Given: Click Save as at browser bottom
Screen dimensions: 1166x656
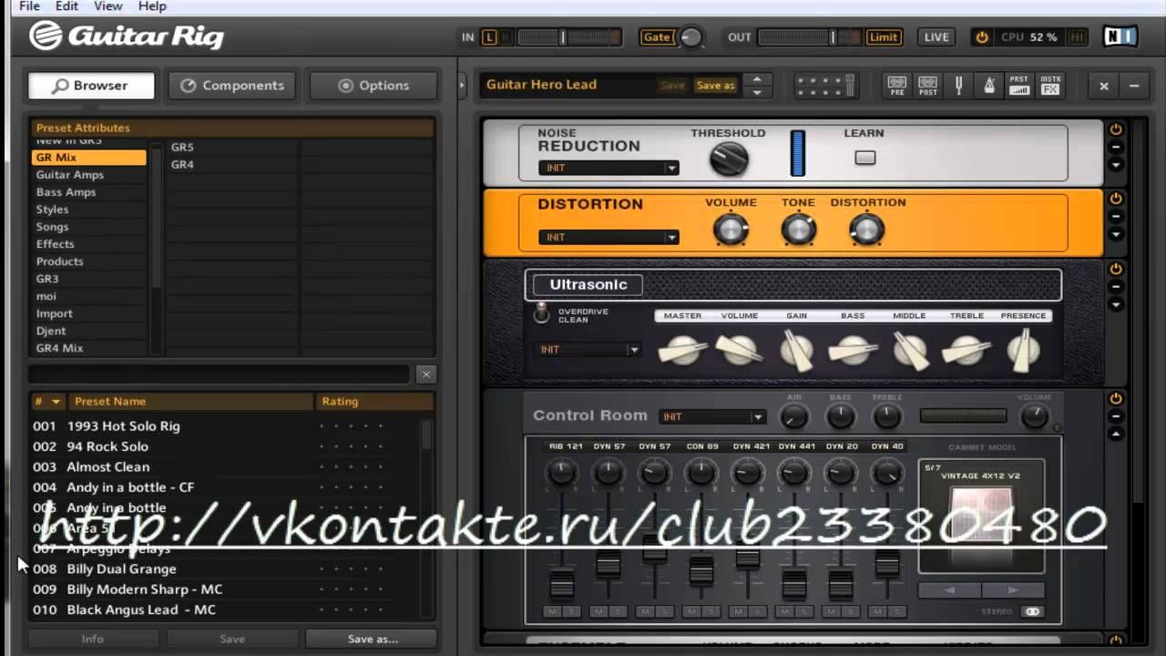Looking at the screenshot, I should click(373, 639).
